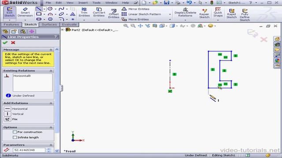The image size is (282, 158).
Task: Select Horizontal8 in Existing Relations list
Action: 22,76
